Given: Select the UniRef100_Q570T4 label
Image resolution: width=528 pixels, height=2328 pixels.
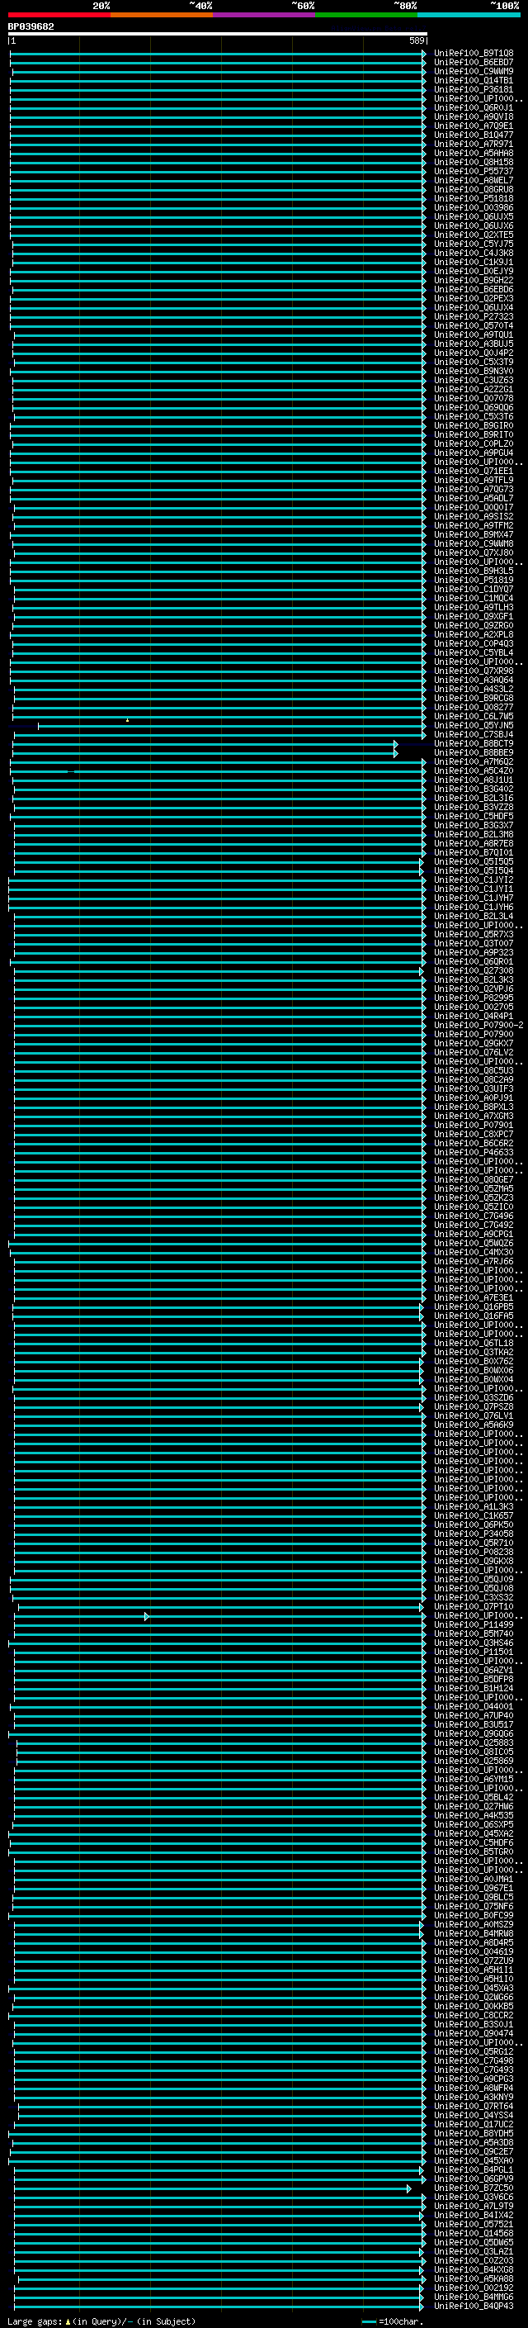Looking at the screenshot, I should coord(473,325).
